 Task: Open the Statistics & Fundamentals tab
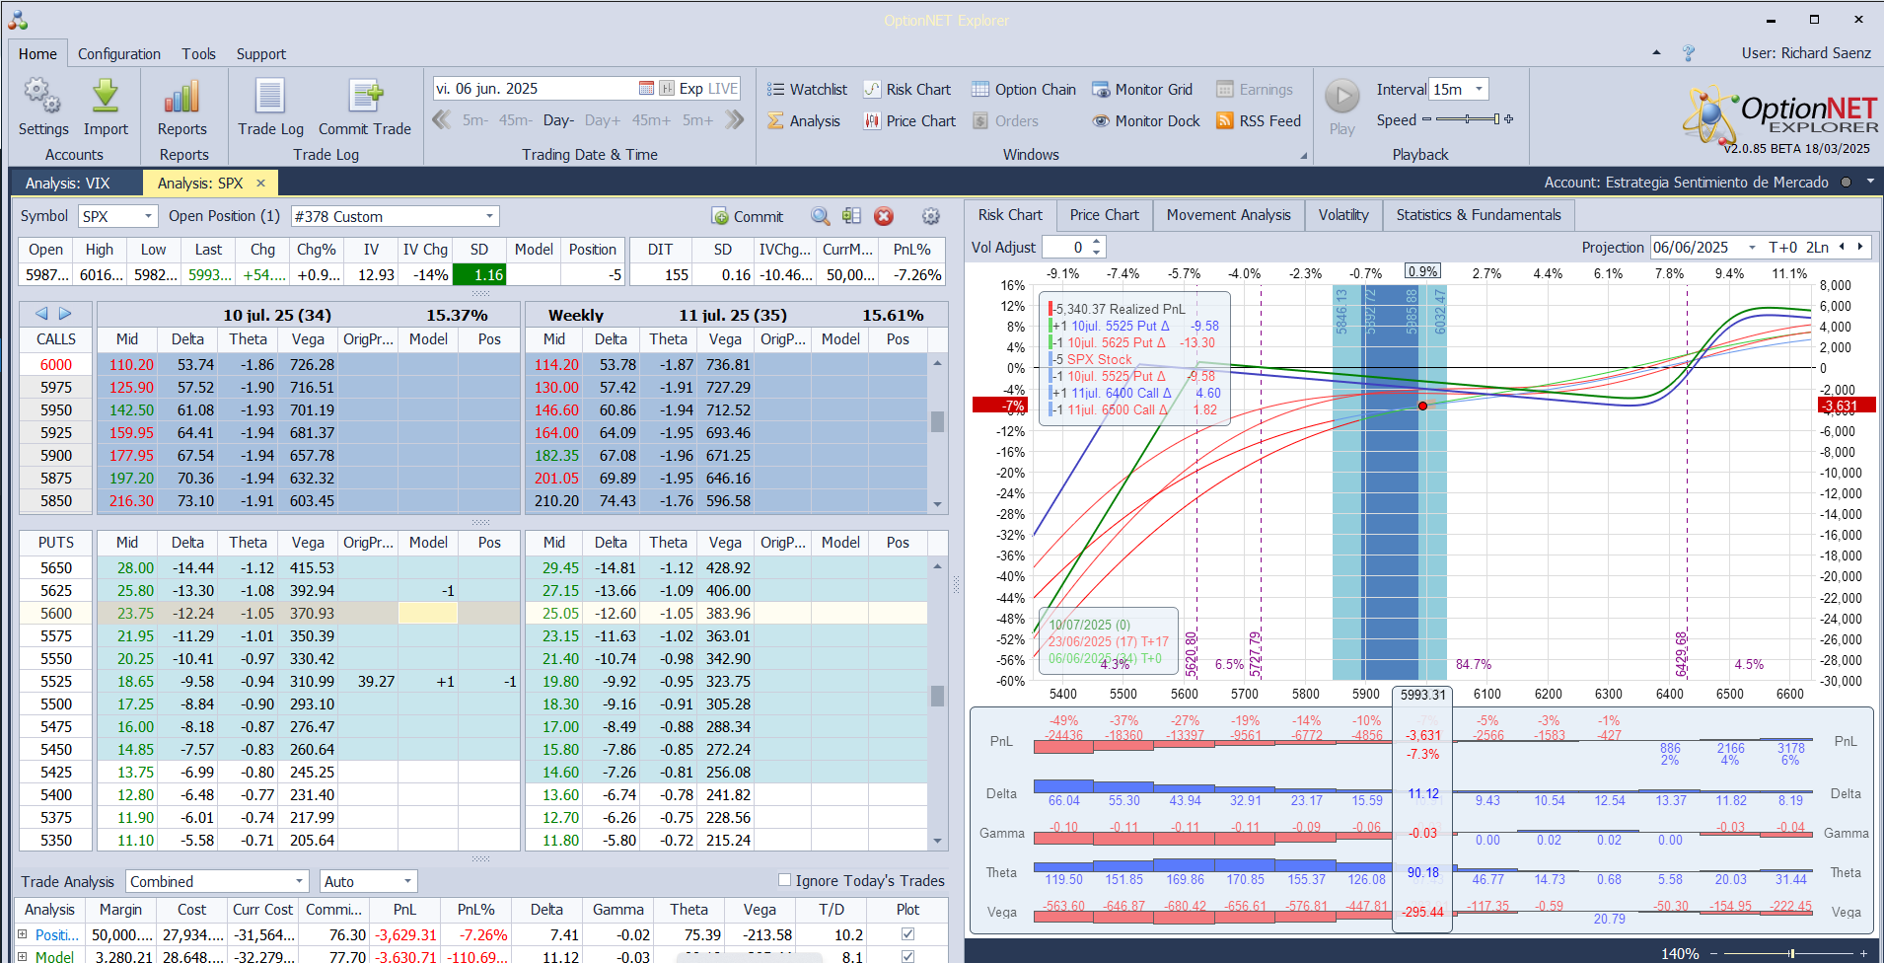tap(1479, 215)
